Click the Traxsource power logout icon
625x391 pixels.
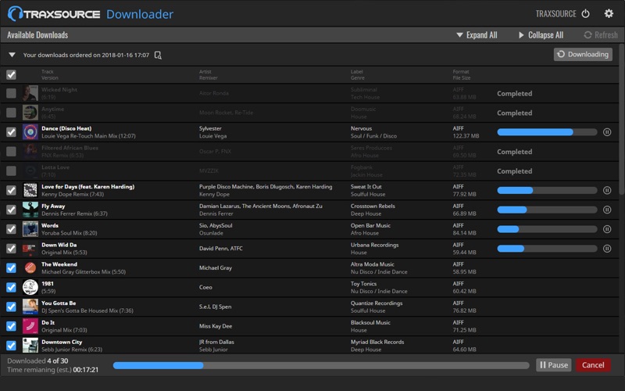tap(585, 13)
